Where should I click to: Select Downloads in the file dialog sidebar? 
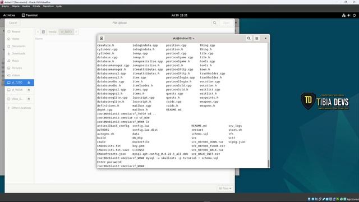click(19, 53)
